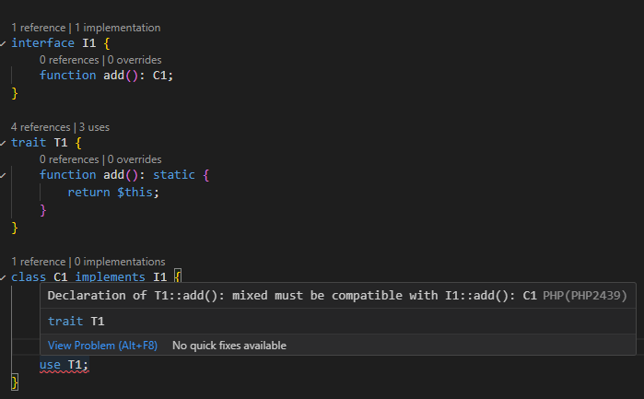Collapse the class C1 fold chevron
Image resolution: width=644 pixels, height=399 pixels.
tap(4, 276)
